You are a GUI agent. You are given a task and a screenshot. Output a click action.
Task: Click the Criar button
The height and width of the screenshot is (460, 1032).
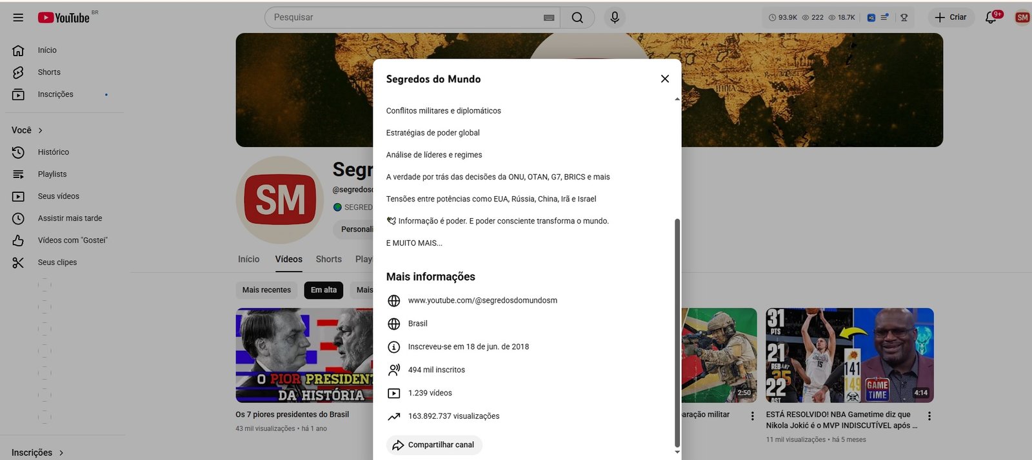coord(951,17)
